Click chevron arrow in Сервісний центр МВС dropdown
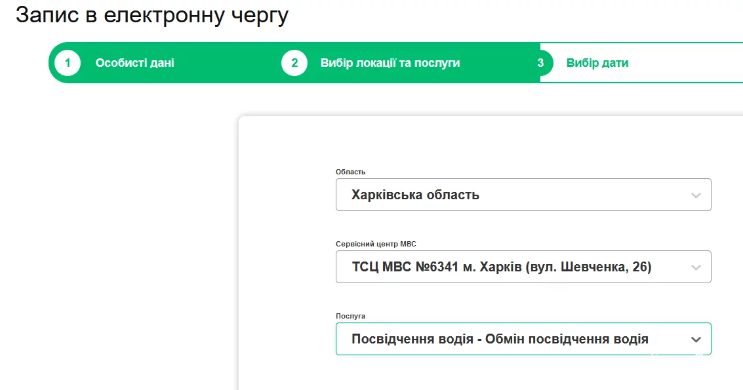 [x=696, y=267]
